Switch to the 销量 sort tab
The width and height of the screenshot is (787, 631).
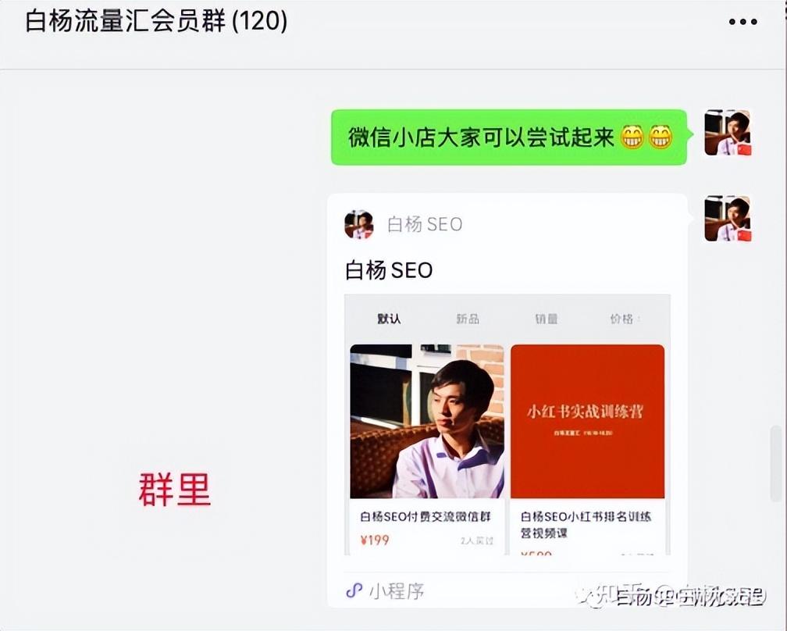(x=546, y=319)
